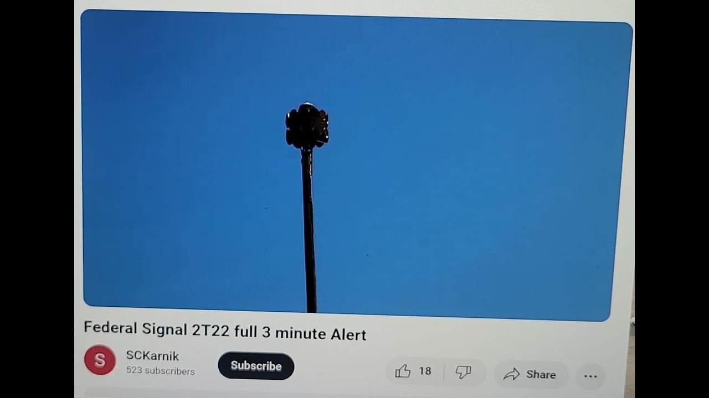Open sharing options via 'Share' label
Viewport: 709px width, 398px height.
tap(541, 375)
